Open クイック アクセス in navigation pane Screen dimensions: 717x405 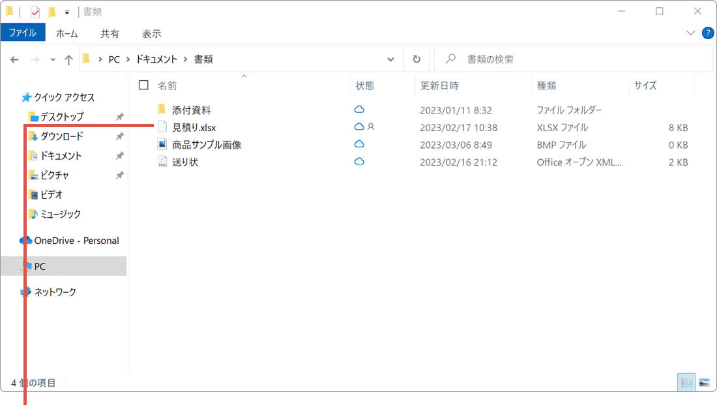coord(64,97)
